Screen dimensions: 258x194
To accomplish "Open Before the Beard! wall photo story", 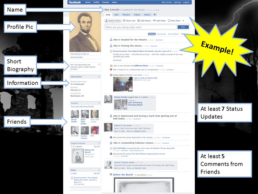I will tap(123, 175).
